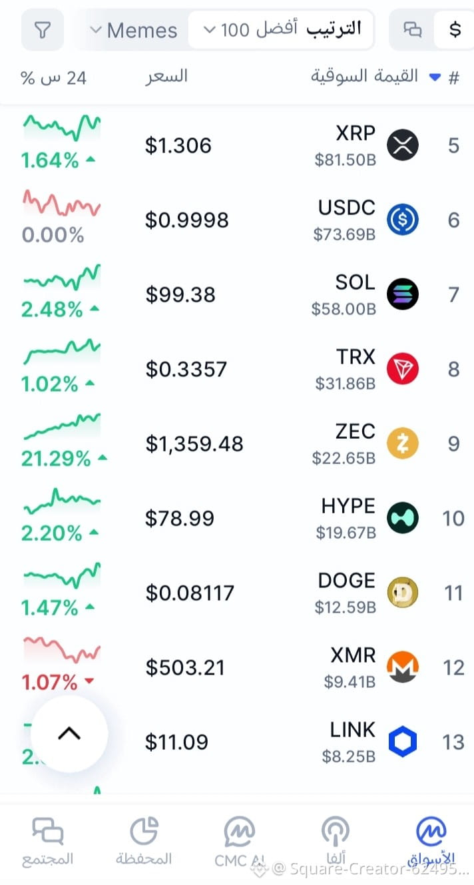The height and width of the screenshot is (885, 474).
Task: Expand the Memes category dropdown
Action: click(x=134, y=30)
